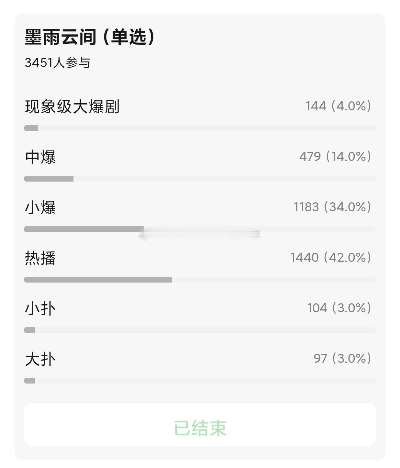Click the 104 (3.0%) vote count
Screen dimensions: 400x468
(339, 308)
